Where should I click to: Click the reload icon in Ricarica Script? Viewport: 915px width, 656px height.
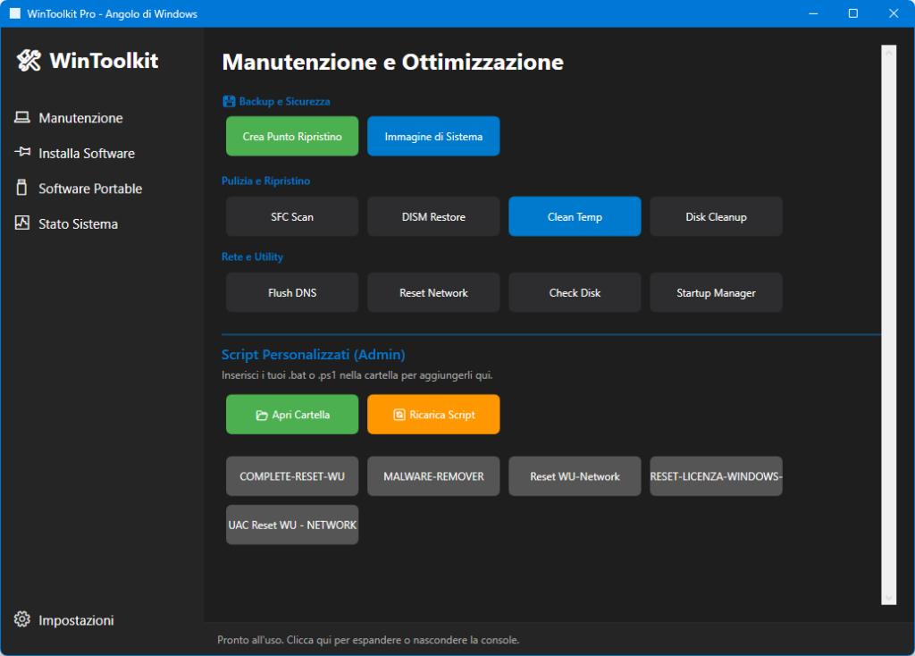[399, 415]
